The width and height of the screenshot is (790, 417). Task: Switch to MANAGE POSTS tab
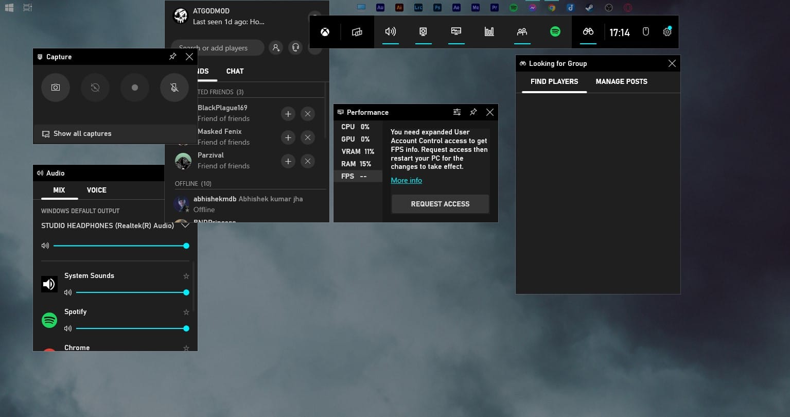[x=621, y=81]
